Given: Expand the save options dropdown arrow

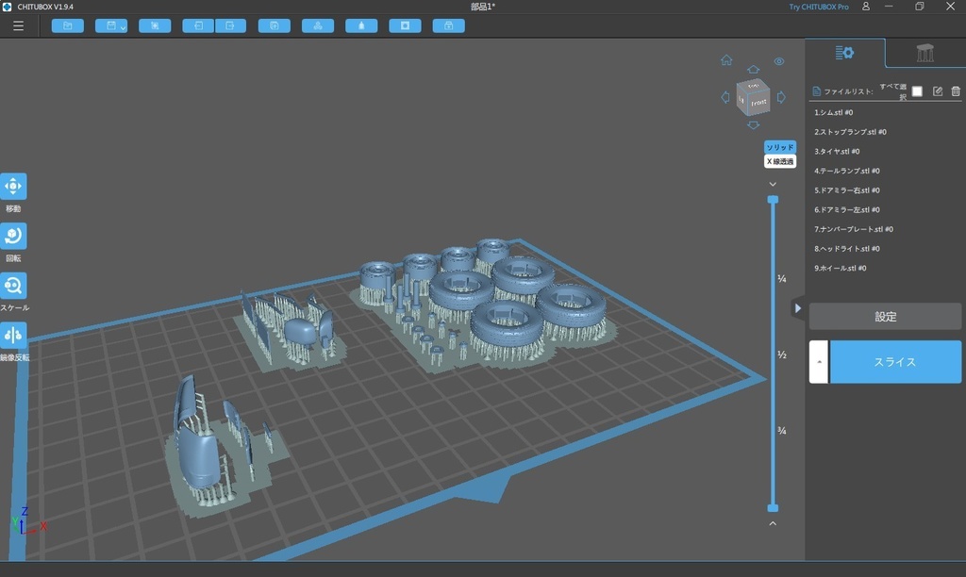Looking at the screenshot, I should click(124, 27).
